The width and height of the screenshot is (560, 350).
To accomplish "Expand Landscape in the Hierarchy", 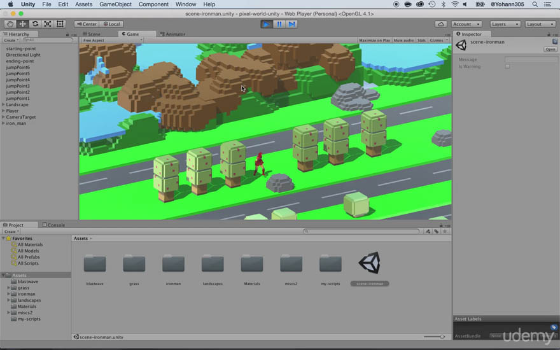I will pos(3,104).
